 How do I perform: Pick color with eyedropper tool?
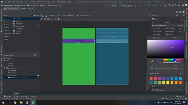(152, 61)
